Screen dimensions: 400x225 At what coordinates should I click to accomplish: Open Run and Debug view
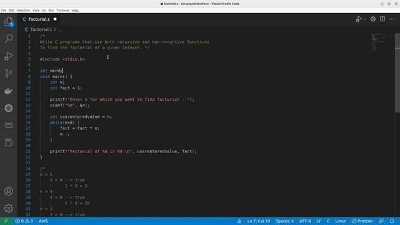(9, 56)
